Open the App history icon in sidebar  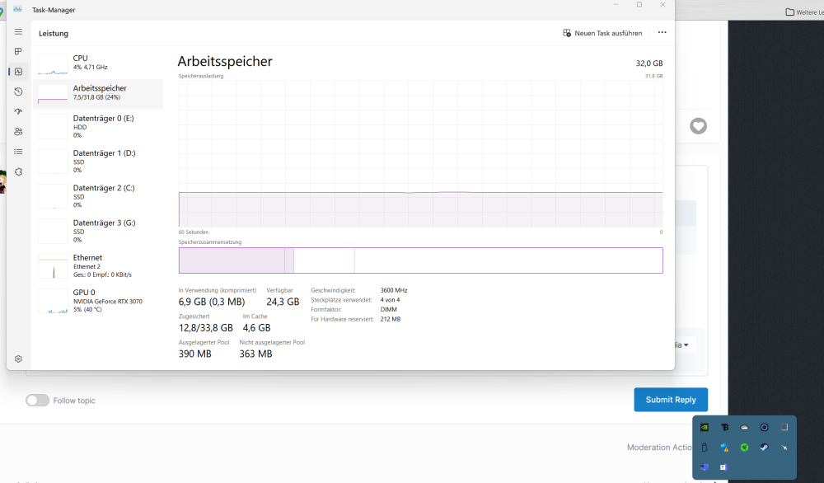pos(18,91)
